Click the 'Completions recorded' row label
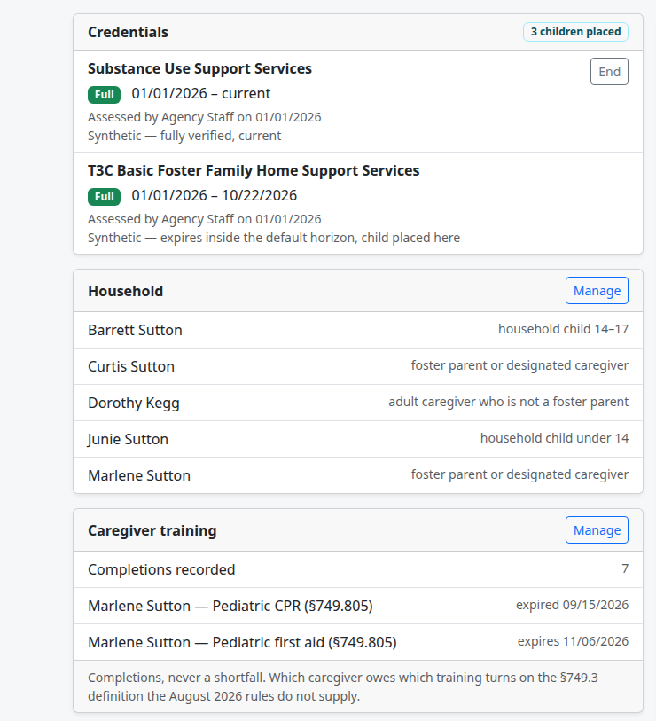 click(x=161, y=569)
